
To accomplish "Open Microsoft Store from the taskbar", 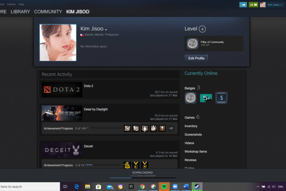I will [98, 187].
